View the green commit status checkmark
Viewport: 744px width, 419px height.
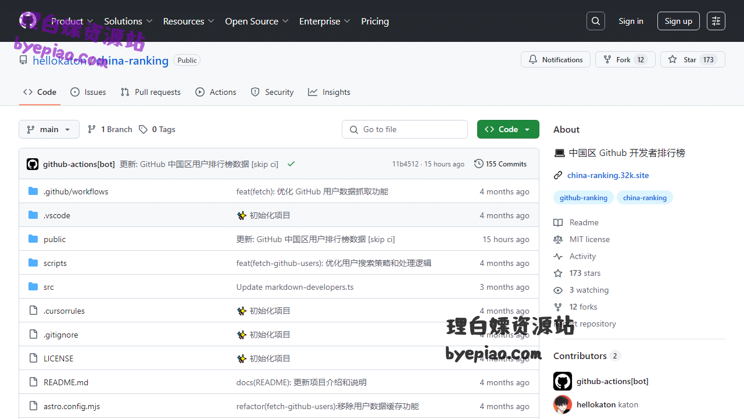point(291,164)
